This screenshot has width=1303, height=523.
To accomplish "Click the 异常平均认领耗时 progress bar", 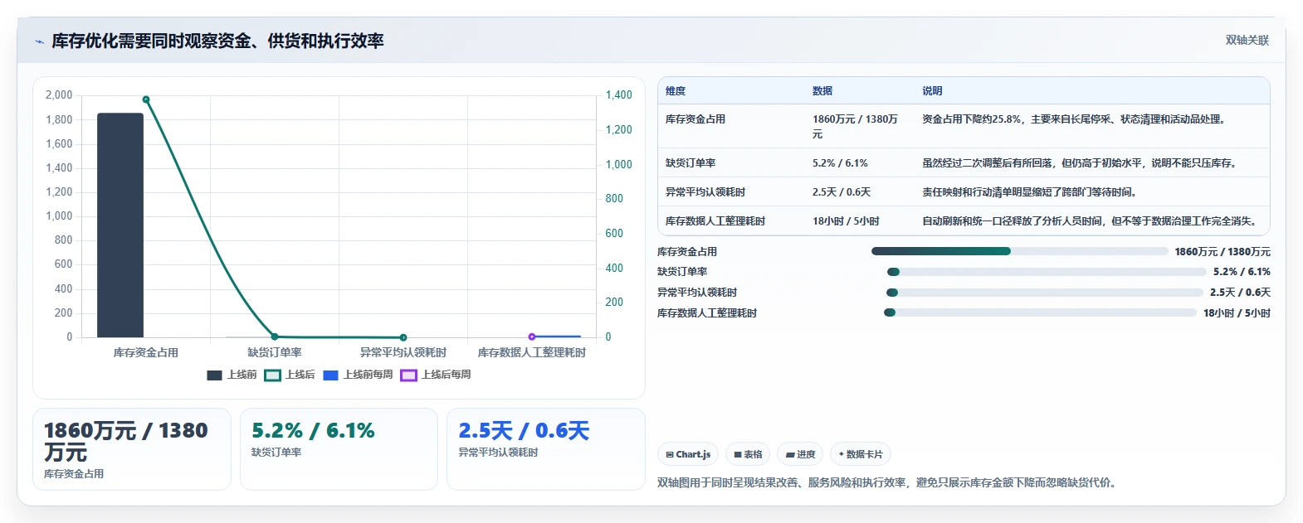I will pos(1044,293).
